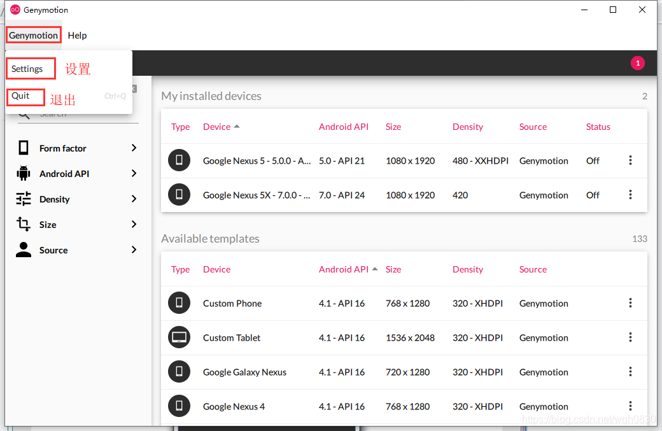Select the Google Nexus 4 template name
This screenshot has width=662, height=431.
[234, 407]
